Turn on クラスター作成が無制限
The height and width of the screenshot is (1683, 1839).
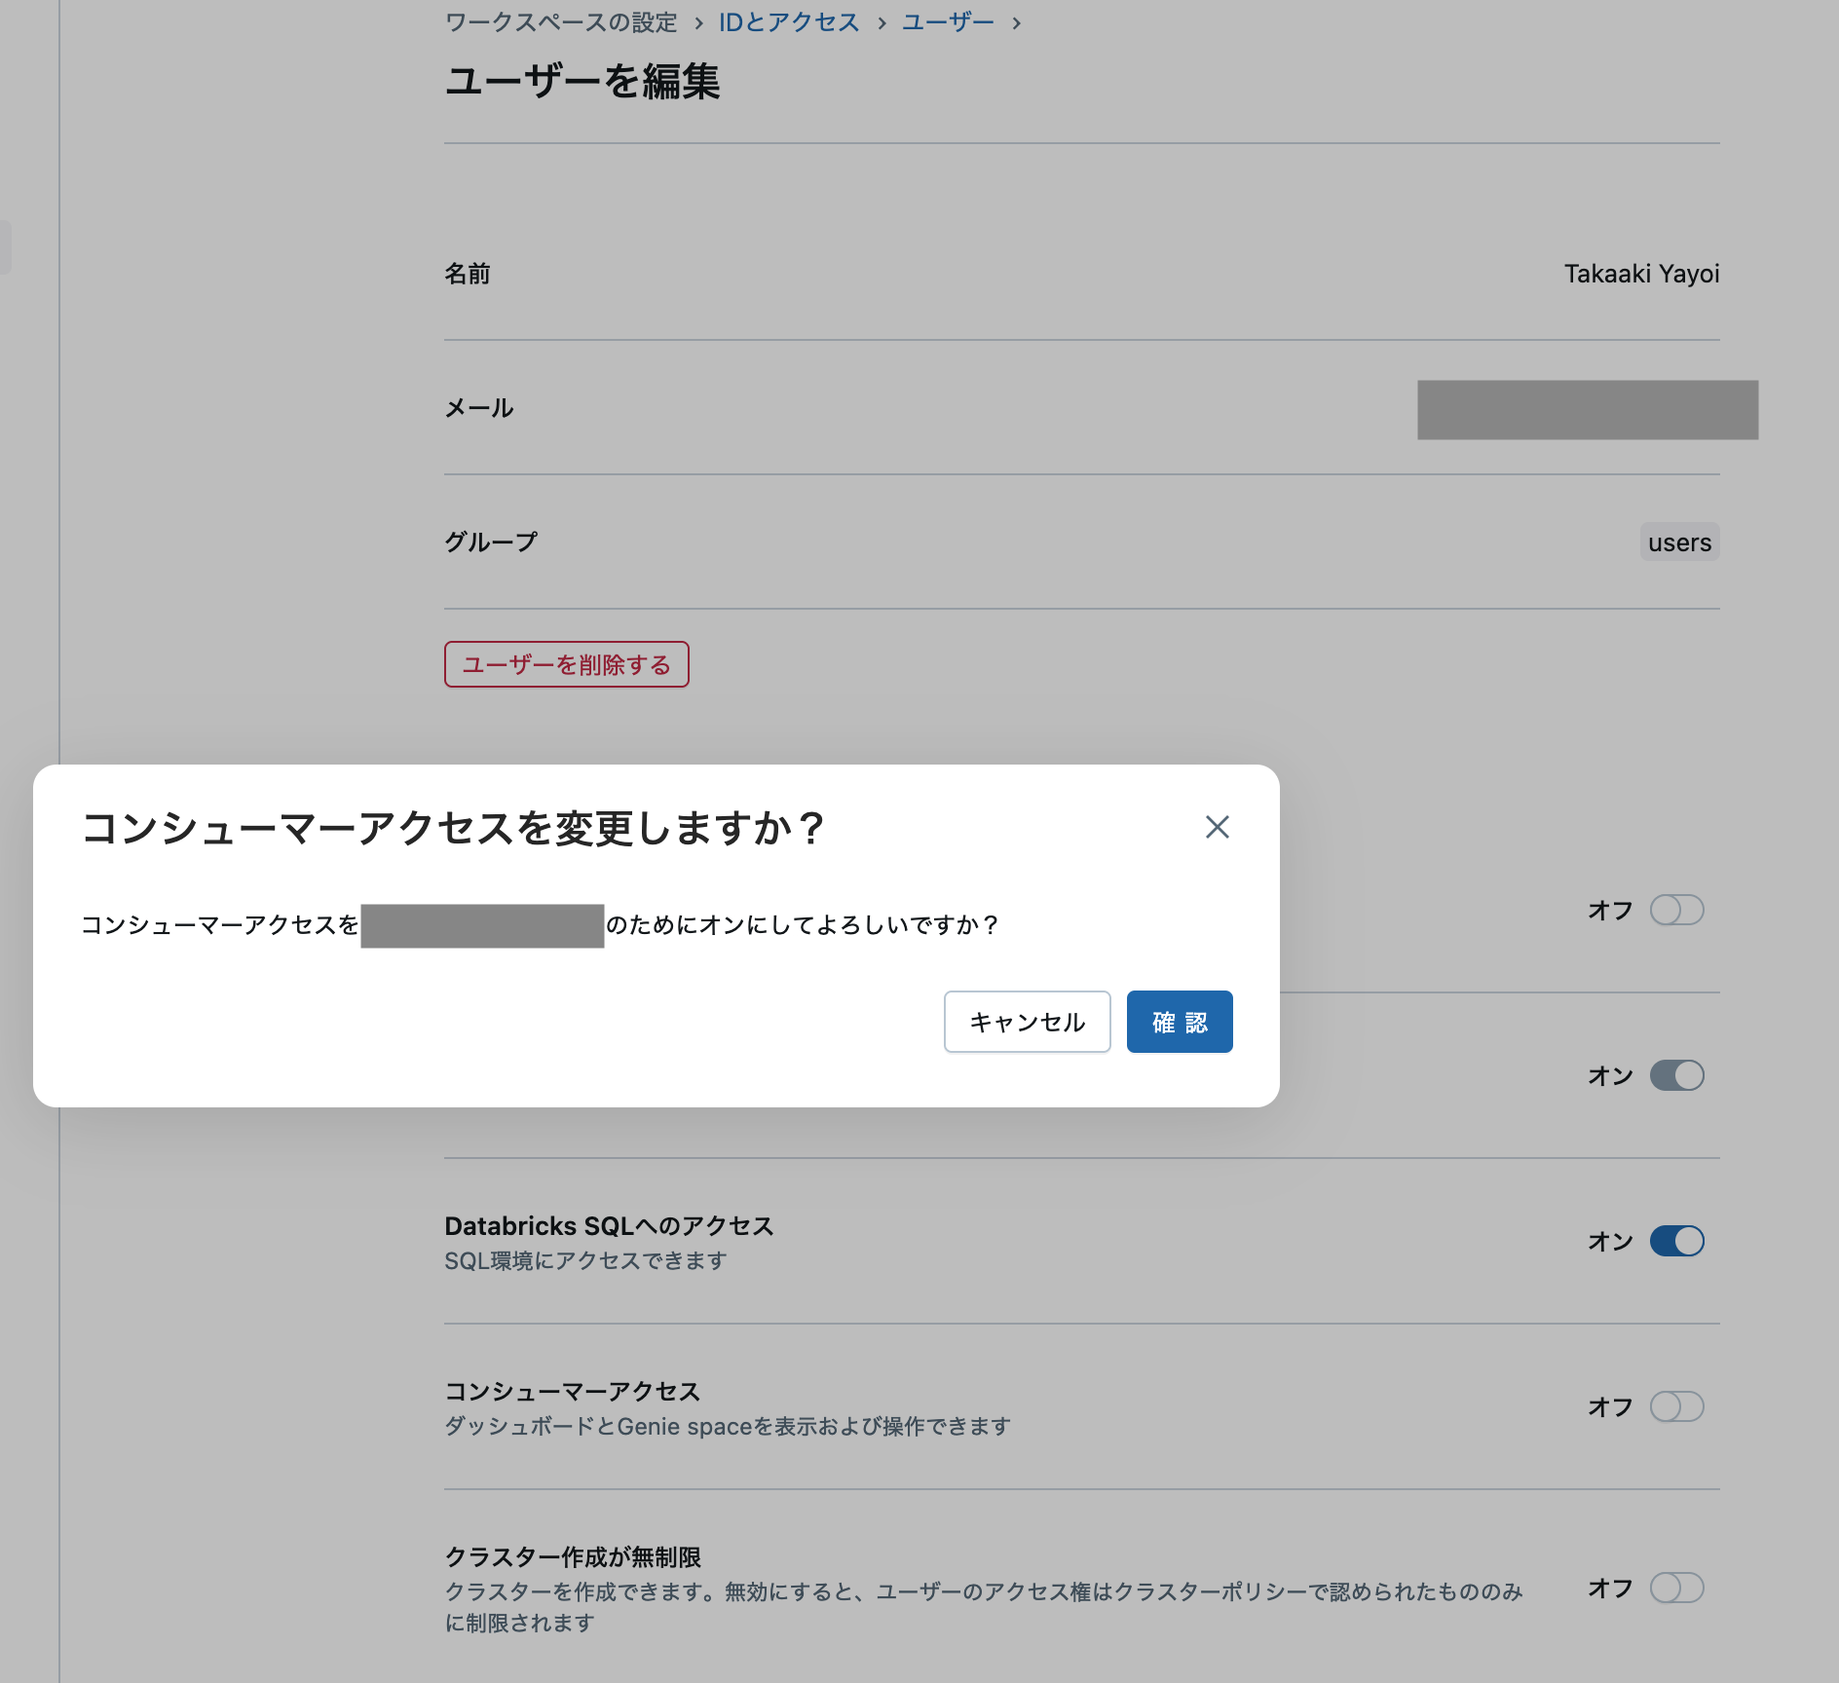(1678, 1588)
